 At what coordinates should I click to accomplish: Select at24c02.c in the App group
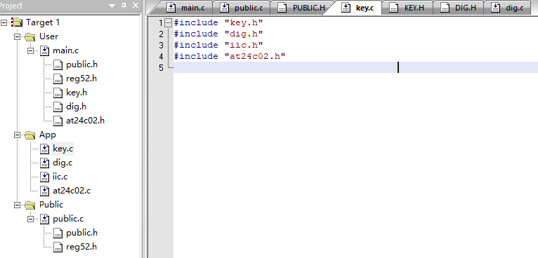click(72, 191)
